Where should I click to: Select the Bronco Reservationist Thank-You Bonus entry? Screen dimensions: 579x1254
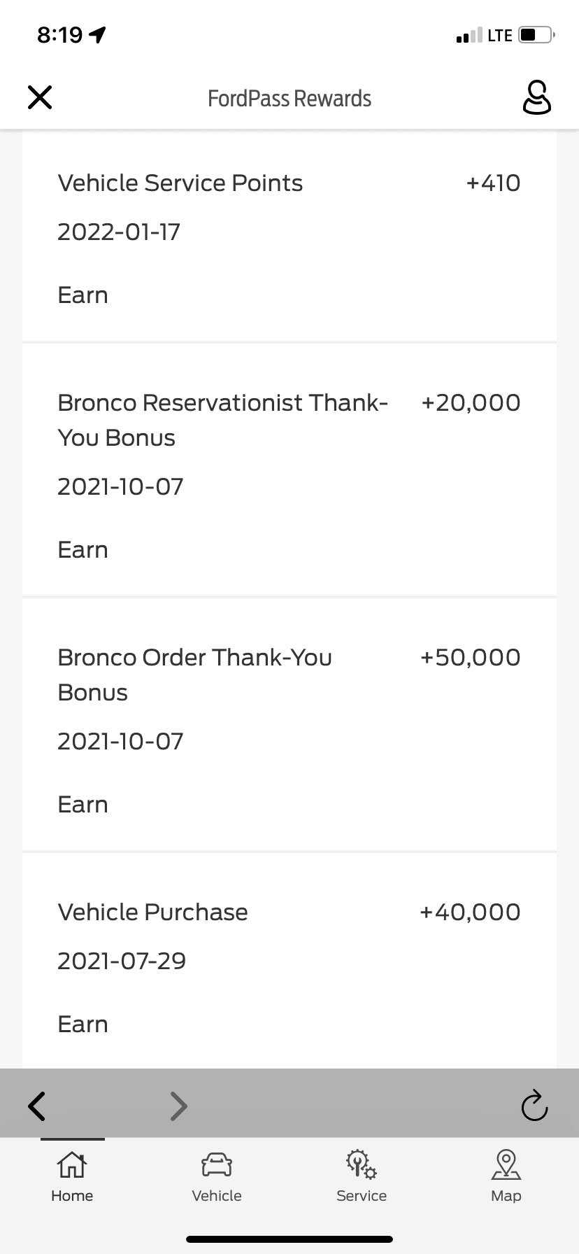pos(289,471)
